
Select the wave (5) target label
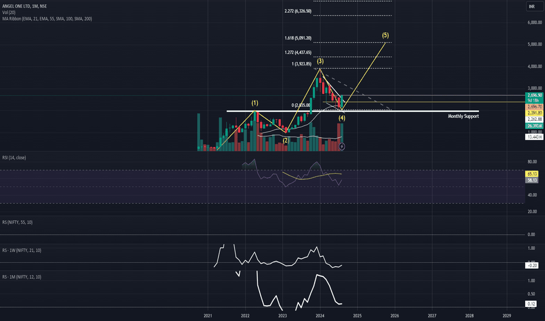click(385, 35)
